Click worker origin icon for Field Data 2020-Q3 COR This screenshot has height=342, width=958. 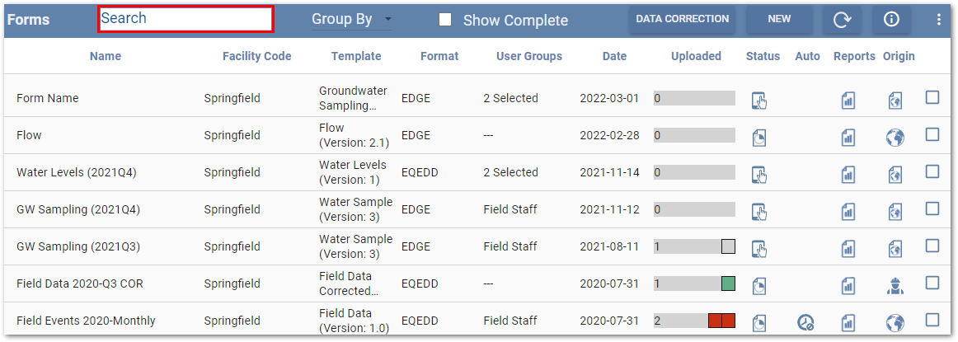click(895, 286)
